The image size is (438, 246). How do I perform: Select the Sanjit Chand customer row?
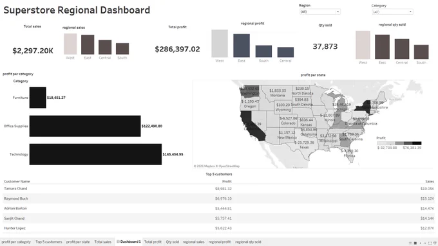coord(219,218)
